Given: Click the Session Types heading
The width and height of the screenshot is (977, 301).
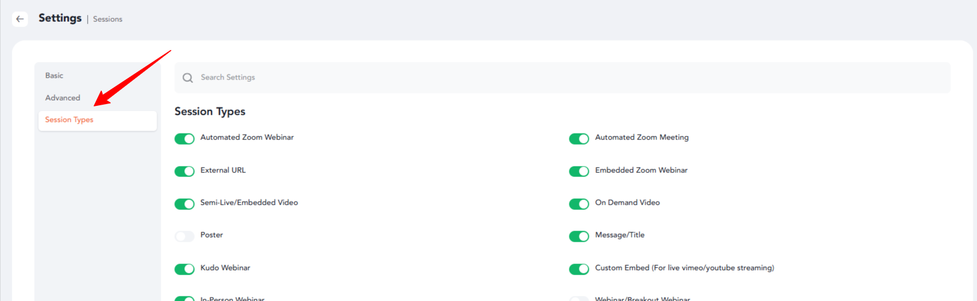Looking at the screenshot, I should pos(210,112).
